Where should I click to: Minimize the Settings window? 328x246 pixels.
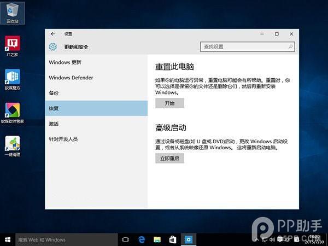point(262,34)
